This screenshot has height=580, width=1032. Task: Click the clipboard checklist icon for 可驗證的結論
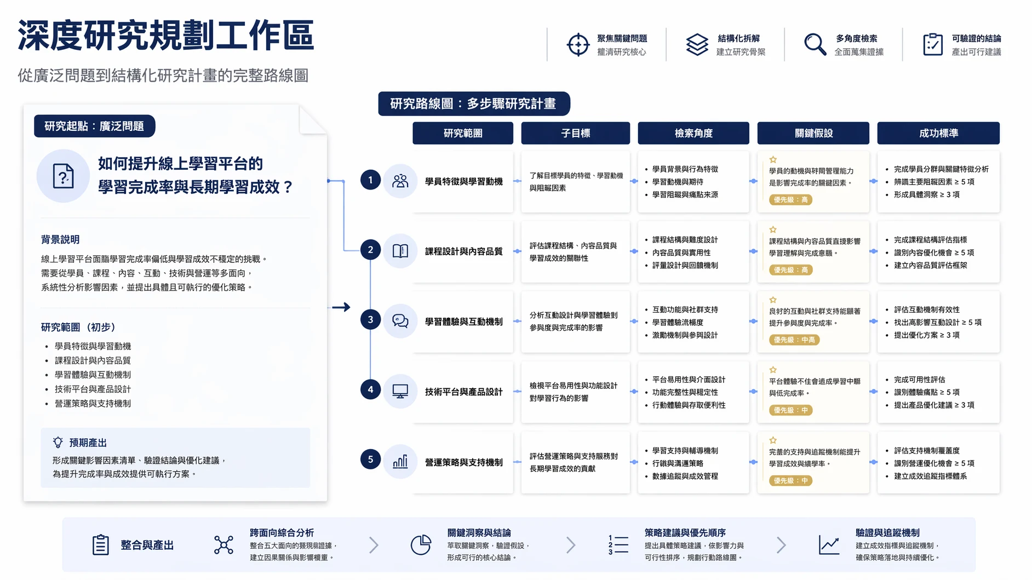coord(932,44)
